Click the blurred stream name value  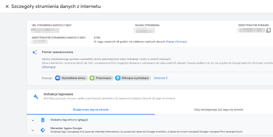coord(144,30)
